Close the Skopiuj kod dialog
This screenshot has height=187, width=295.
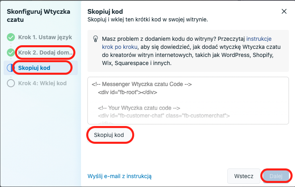(x=284, y=11)
